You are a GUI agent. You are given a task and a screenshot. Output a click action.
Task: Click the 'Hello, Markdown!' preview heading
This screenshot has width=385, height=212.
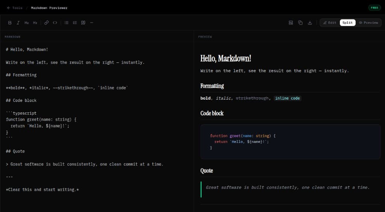tap(226, 58)
